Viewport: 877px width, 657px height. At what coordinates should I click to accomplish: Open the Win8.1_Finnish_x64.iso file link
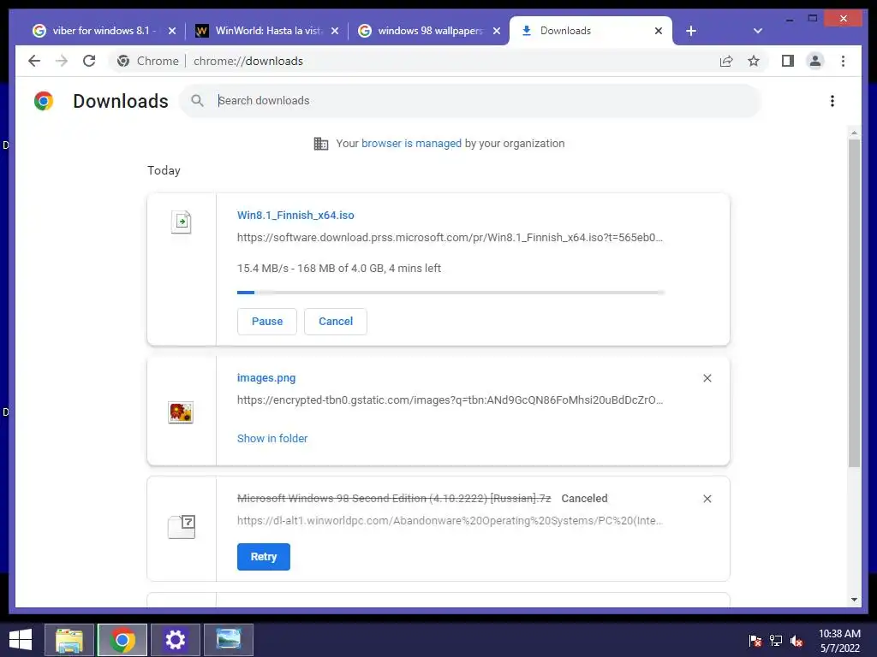(x=295, y=215)
